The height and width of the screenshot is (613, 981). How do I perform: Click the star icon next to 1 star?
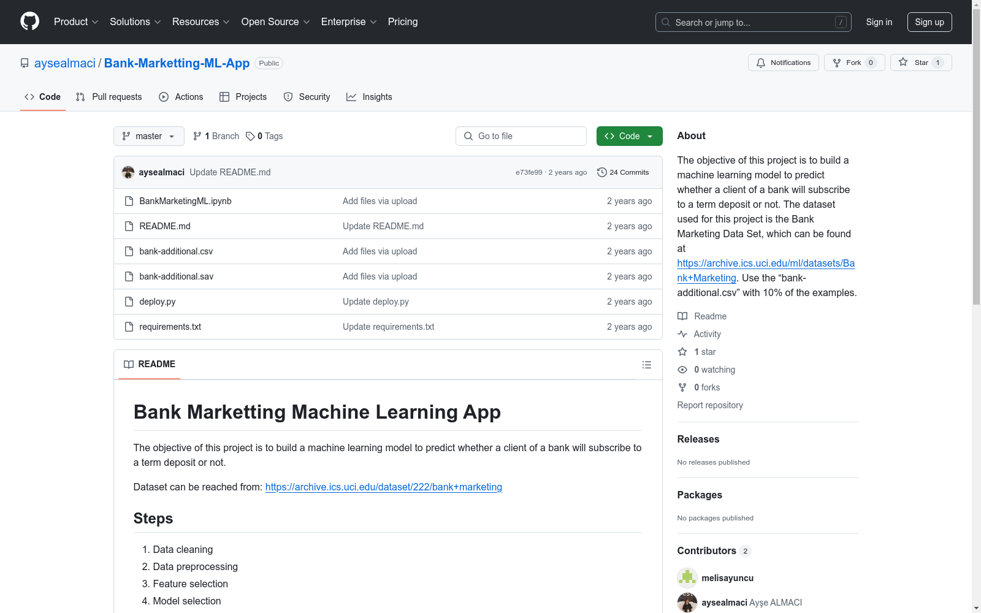coord(682,352)
